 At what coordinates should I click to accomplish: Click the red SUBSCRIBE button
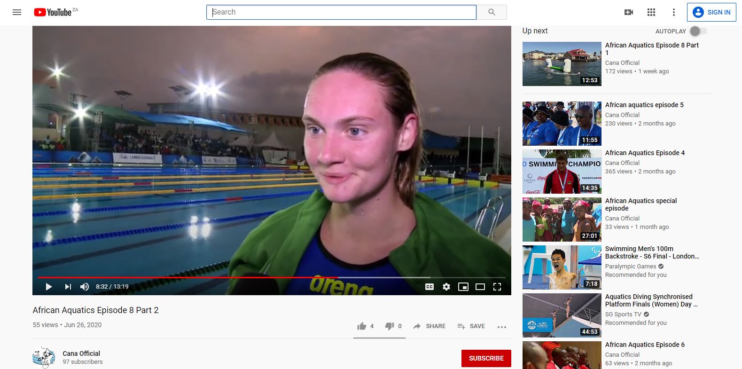pos(486,358)
